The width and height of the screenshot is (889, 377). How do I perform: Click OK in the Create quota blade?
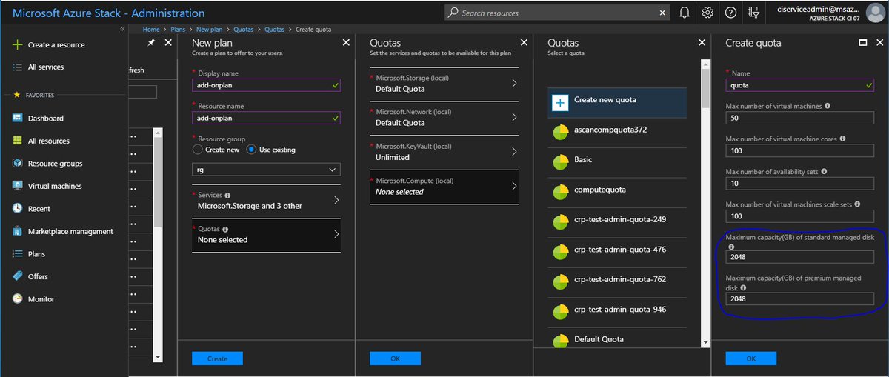(x=750, y=358)
